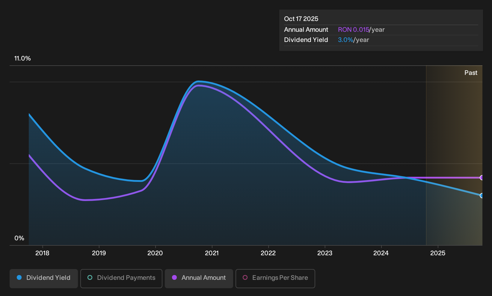Click the 11.0% y-axis label
This screenshot has height=296, width=492.
point(22,58)
